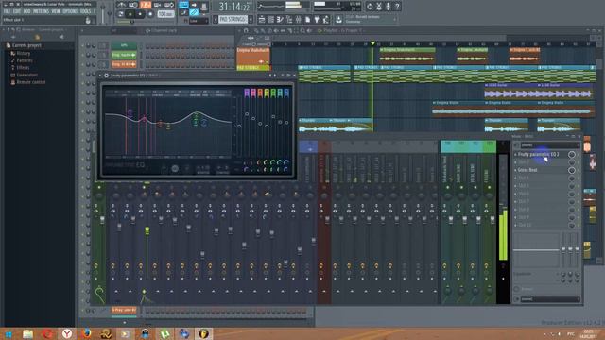Click the download arrow news panel icon
The image size is (605, 340).
(338, 19)
